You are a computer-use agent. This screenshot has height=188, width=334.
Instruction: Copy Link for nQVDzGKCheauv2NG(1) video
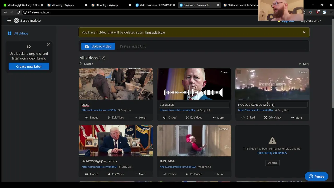(282, 110)
